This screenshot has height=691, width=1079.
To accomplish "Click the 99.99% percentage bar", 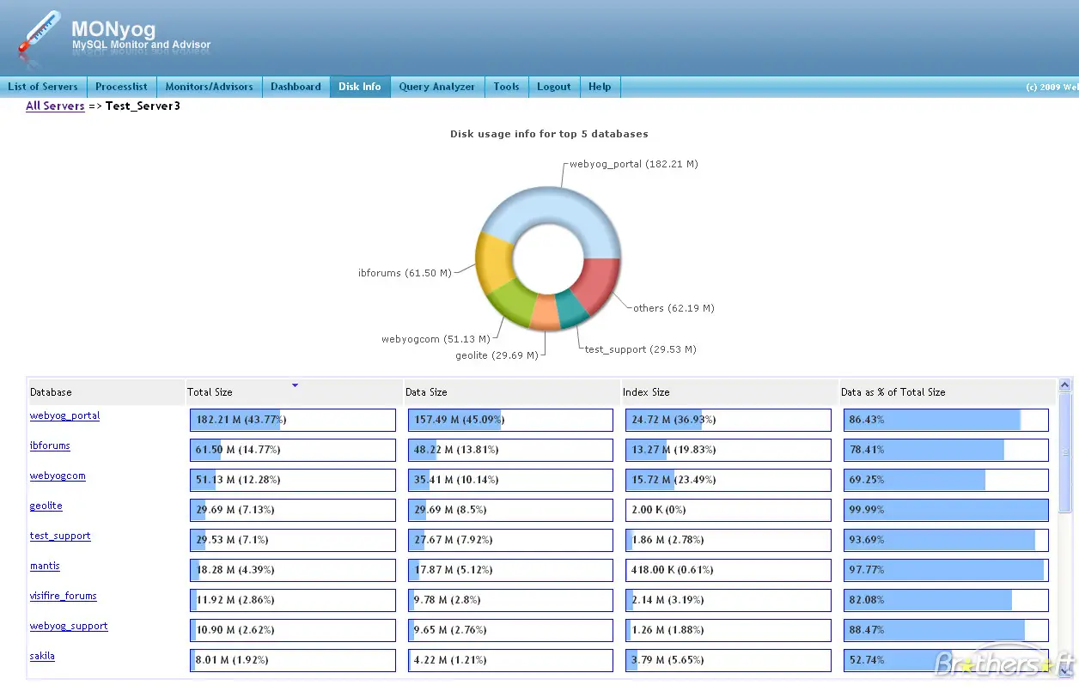I will 946,510.
